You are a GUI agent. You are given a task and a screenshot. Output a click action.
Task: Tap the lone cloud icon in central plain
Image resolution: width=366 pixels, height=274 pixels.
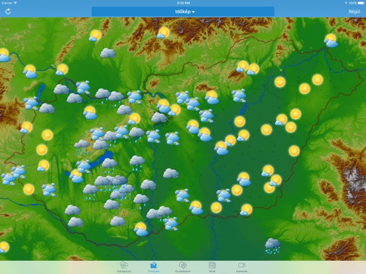coord(170,173)
